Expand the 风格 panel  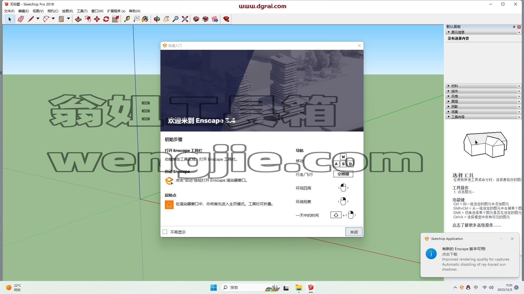[x=449, y=96]
